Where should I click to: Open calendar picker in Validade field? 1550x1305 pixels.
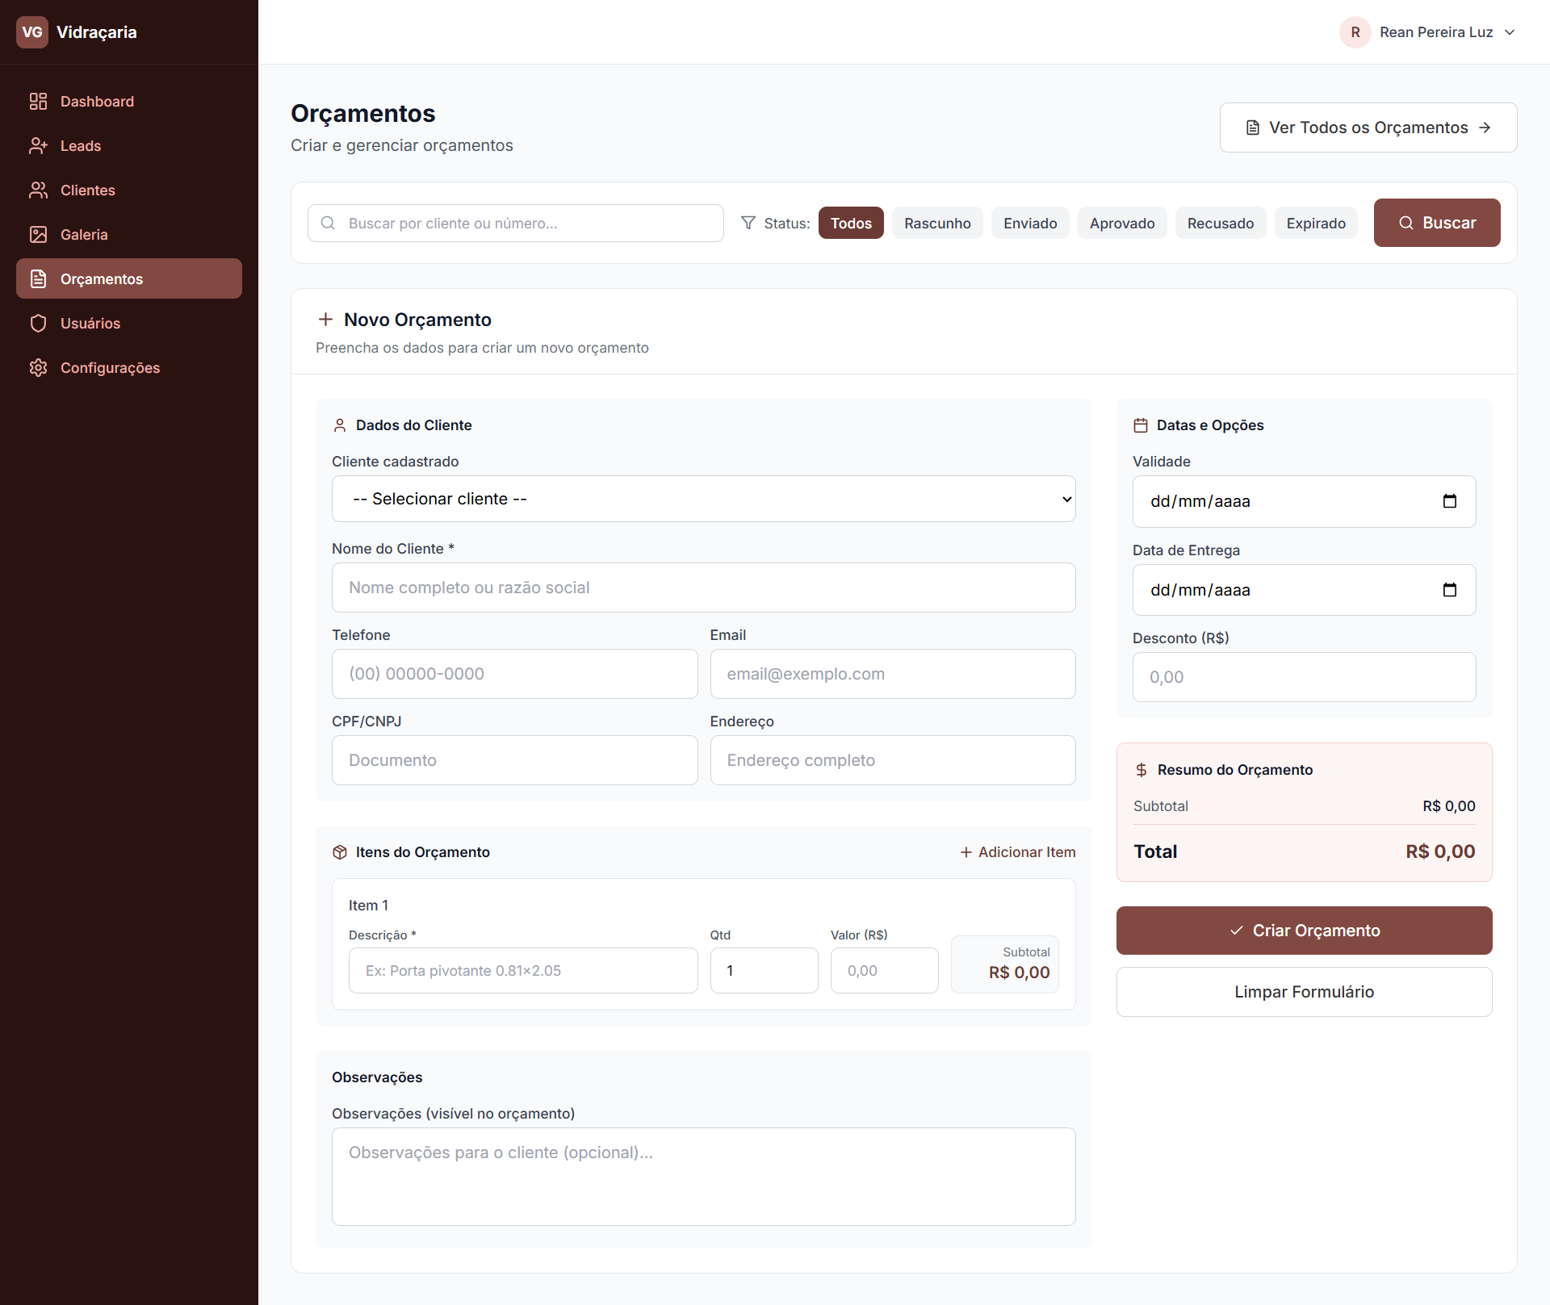[x=1449, y=501]
